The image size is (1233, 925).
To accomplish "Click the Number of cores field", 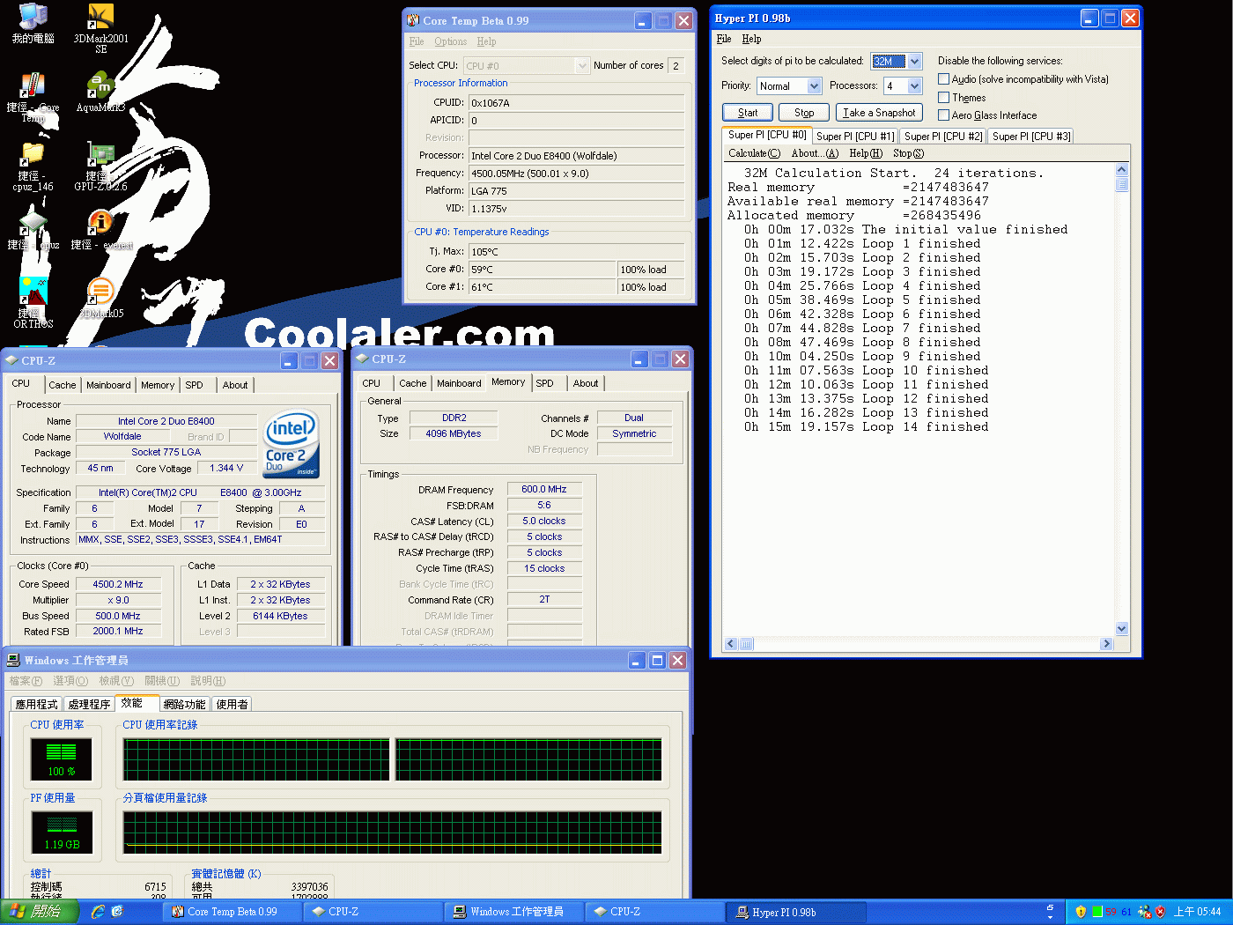I will 676,65.
